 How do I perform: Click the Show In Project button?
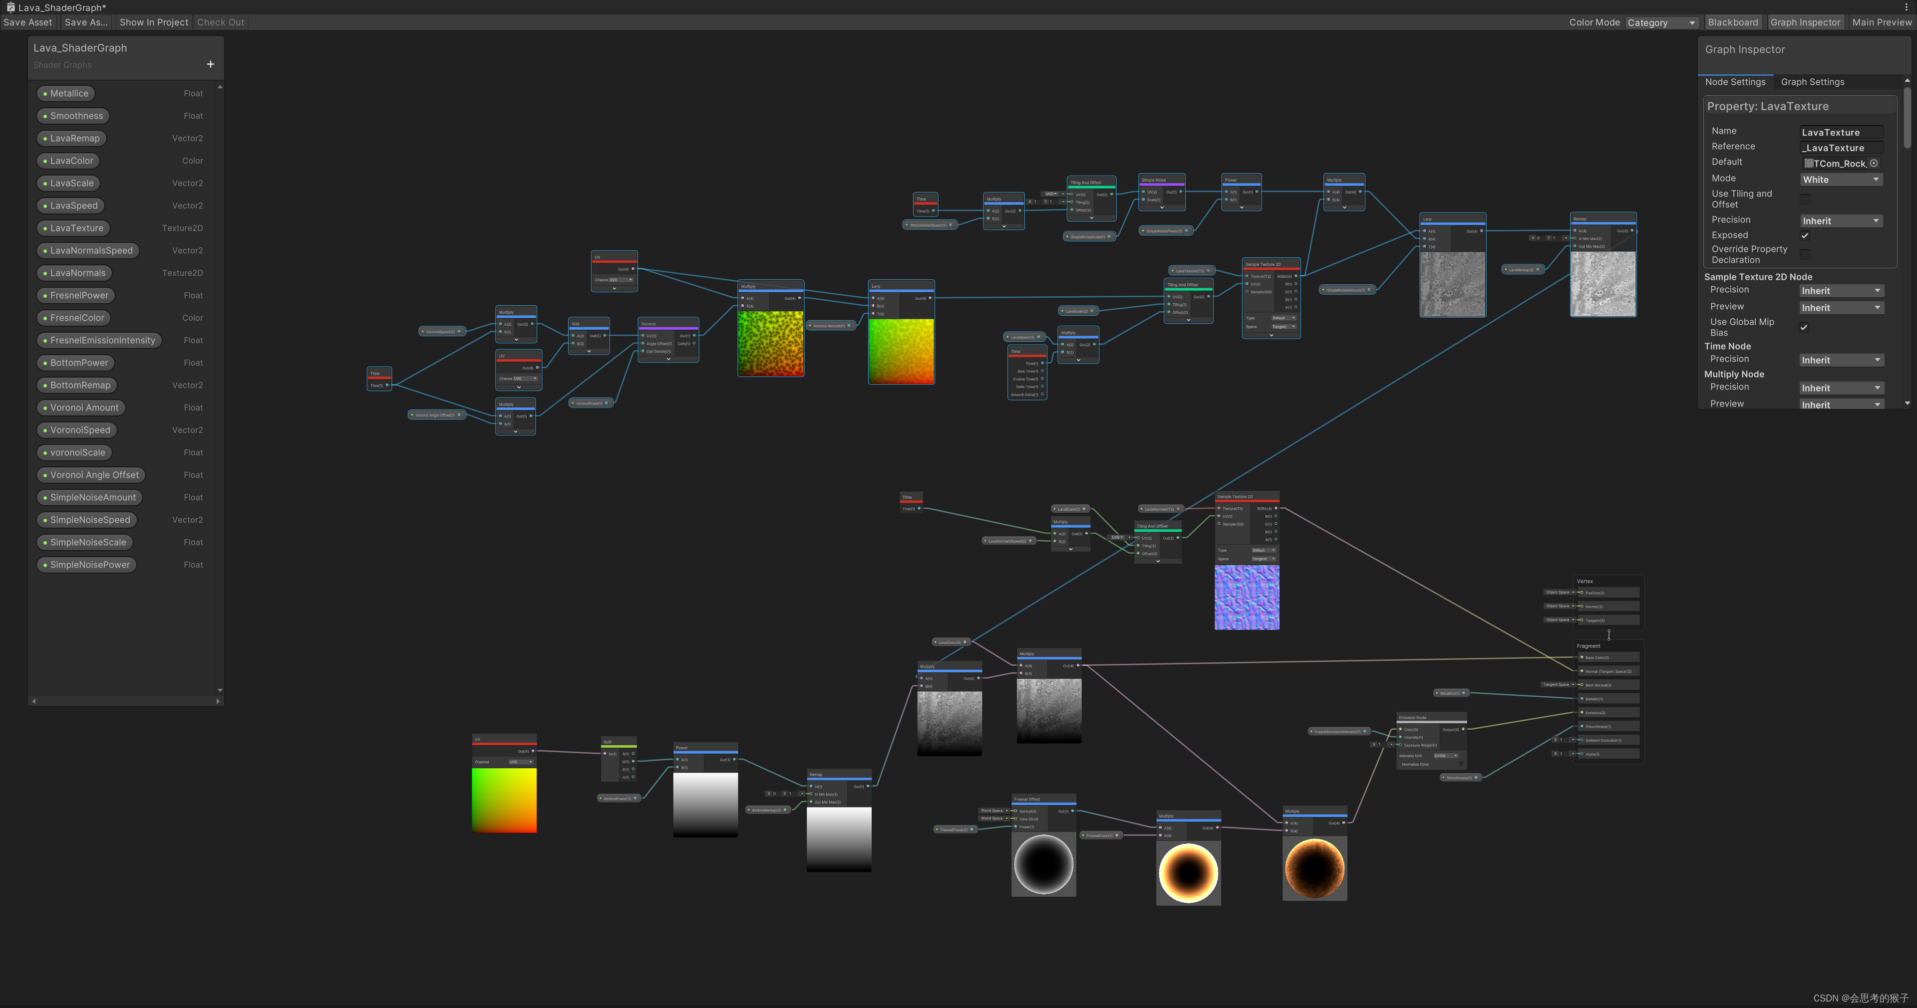click(x=153, y=22)
